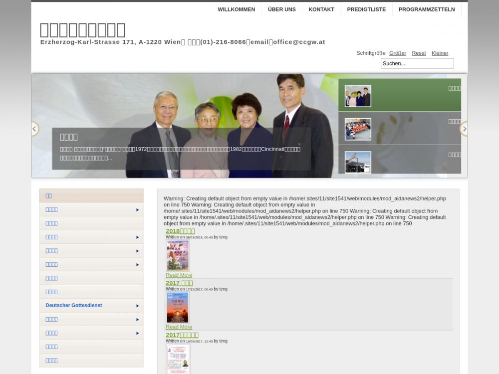The height and width of the screenshot is (374, 499).
Task: Reset the font size
Action: tap(419, 53)
